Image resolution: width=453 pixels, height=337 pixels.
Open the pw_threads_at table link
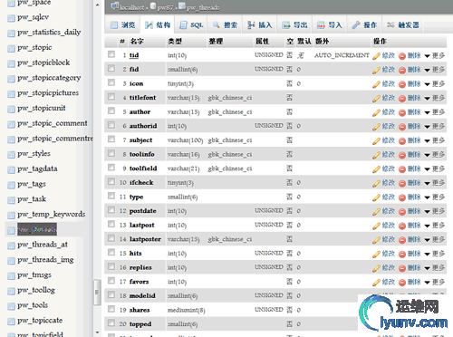click(x=43, y=245)
